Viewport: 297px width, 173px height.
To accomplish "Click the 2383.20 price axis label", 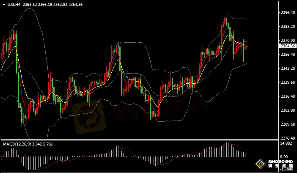I will 288,26.
